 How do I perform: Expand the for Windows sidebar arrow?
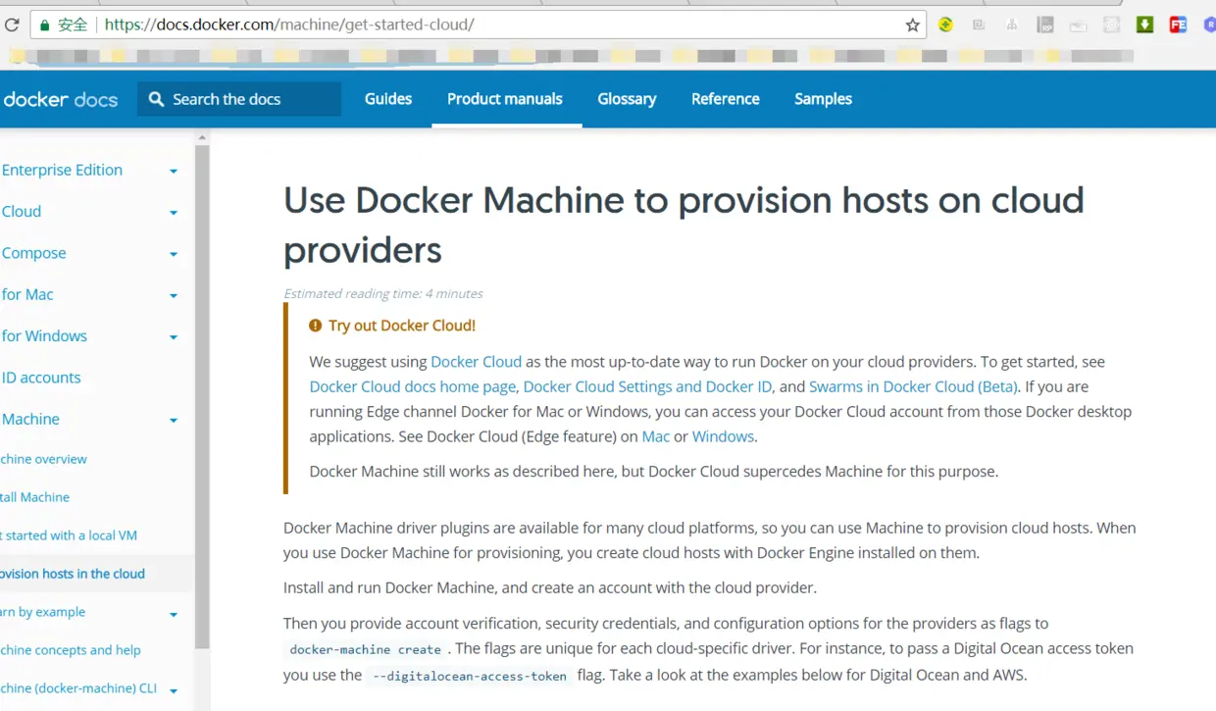[174, 337]
